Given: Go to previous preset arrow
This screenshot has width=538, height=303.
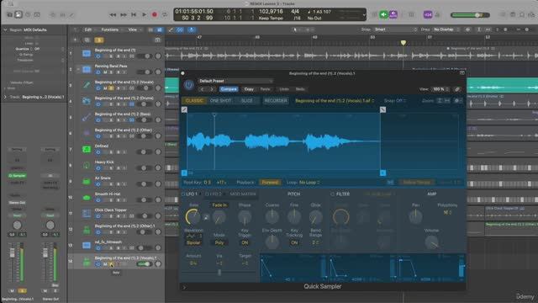Looking at the screenshot, I should point(202,89).
